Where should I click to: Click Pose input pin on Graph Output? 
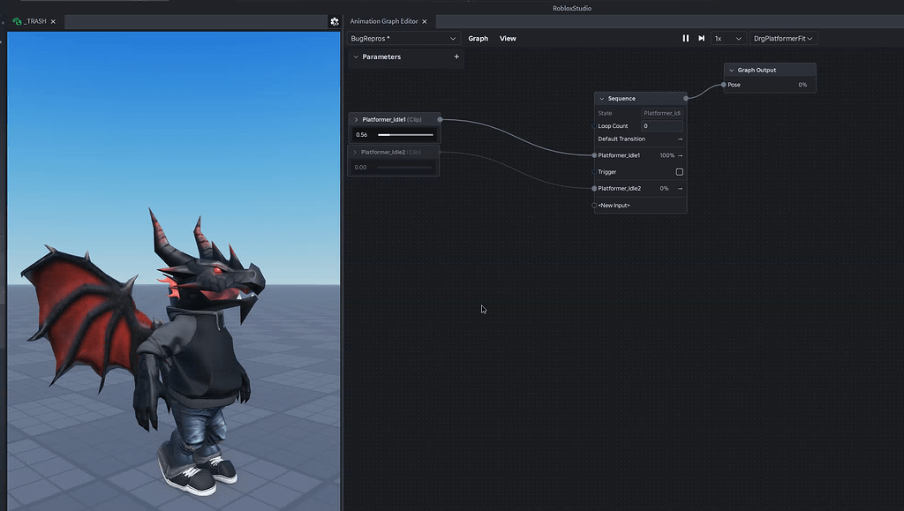coord(724,85)
